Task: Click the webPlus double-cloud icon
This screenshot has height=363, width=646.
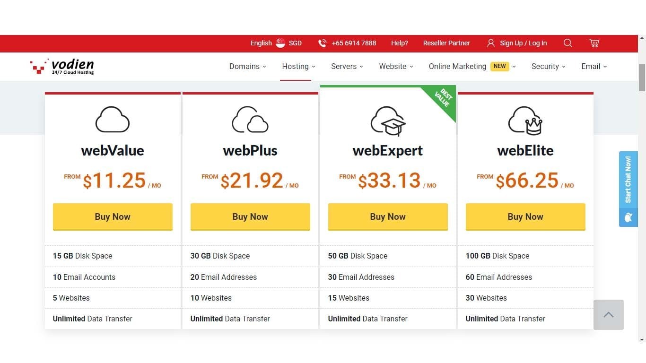Action: coord(250,119)
